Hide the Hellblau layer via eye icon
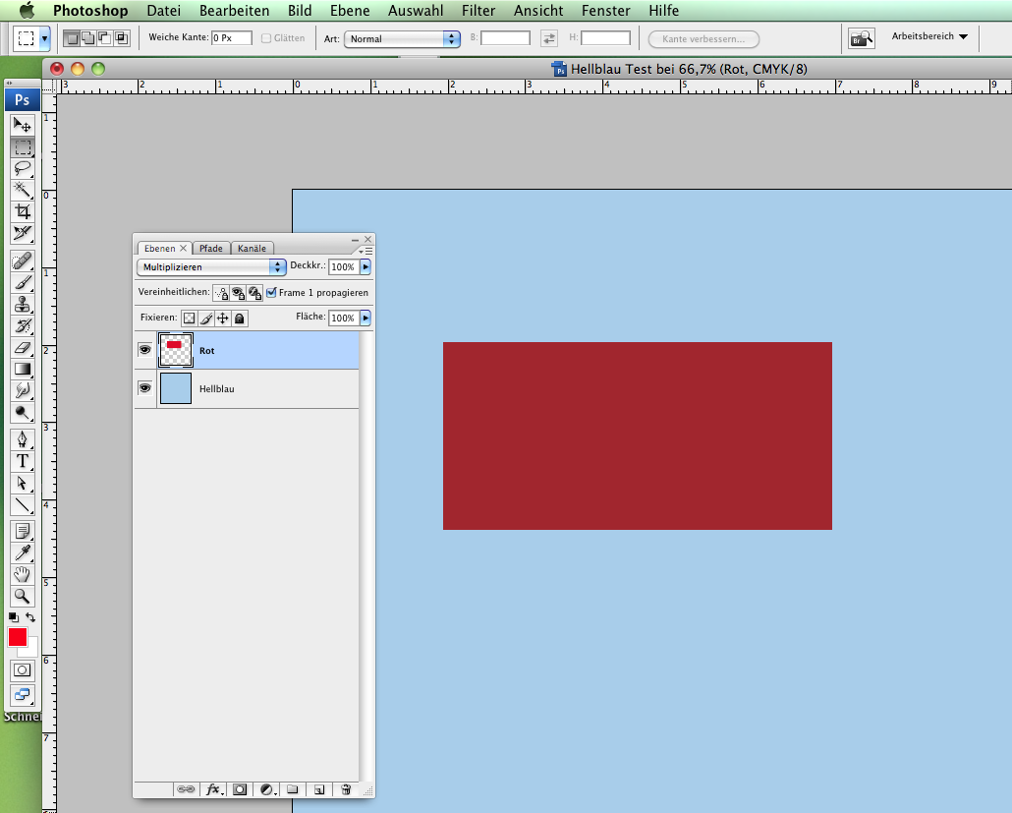The height and width of the screenshot is (813, 1012). pos(144,389)
